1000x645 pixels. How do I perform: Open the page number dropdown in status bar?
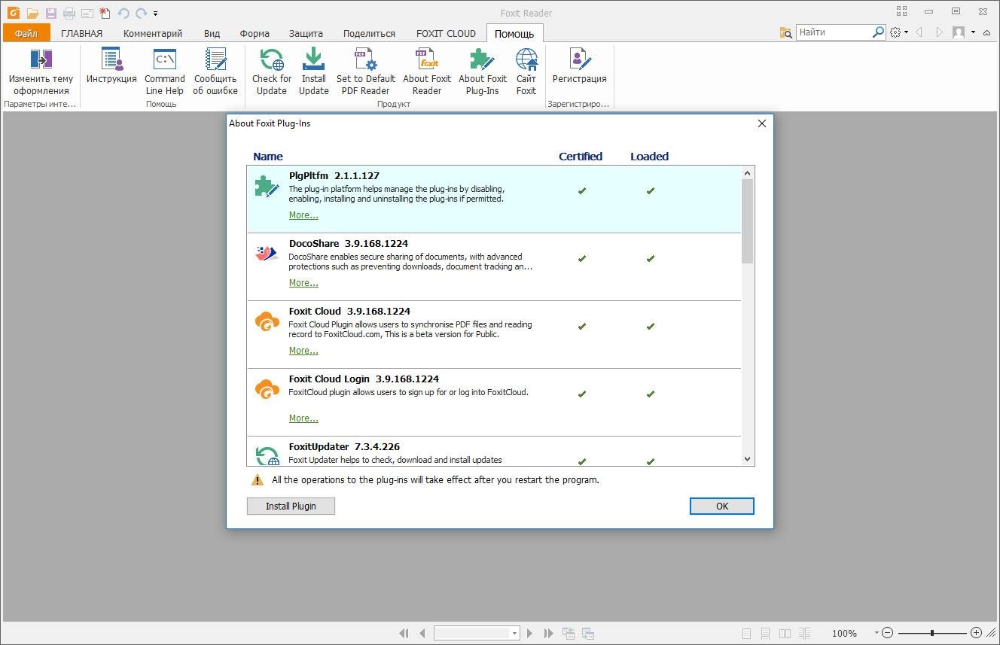click(x=515, y=634)
